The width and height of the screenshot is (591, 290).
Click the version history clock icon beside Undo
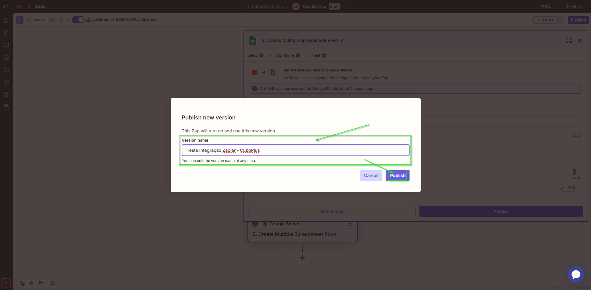point(561,20)
